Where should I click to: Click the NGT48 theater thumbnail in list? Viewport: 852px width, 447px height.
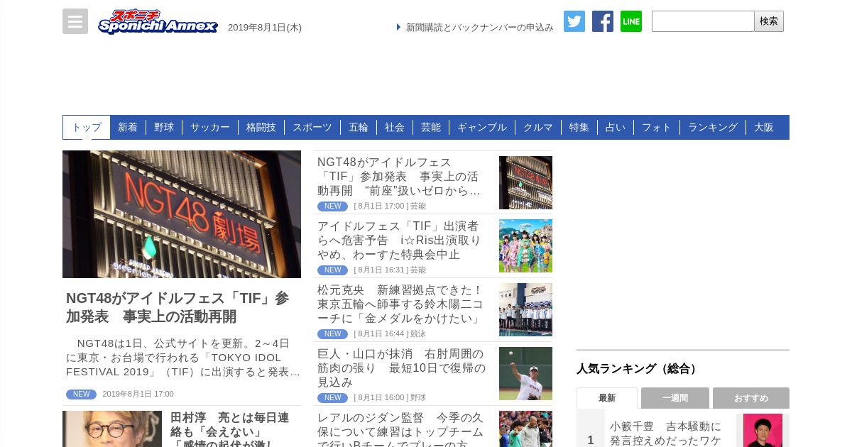pyautogui.click(x=525, y=182)
